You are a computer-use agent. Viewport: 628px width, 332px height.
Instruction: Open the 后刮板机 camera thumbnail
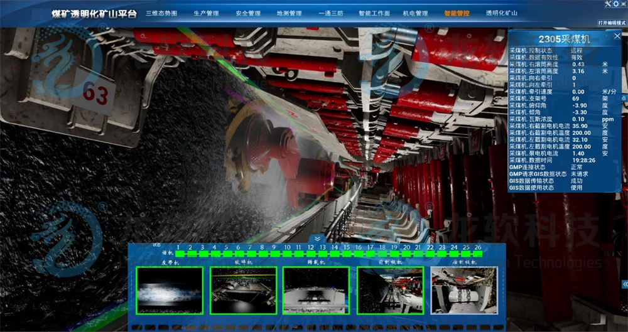(x=463, y=291)
